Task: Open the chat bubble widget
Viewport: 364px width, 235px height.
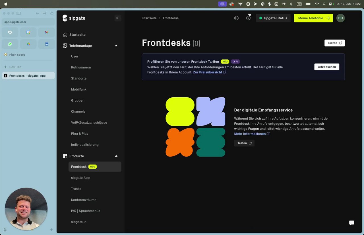Action: [351, 223]
